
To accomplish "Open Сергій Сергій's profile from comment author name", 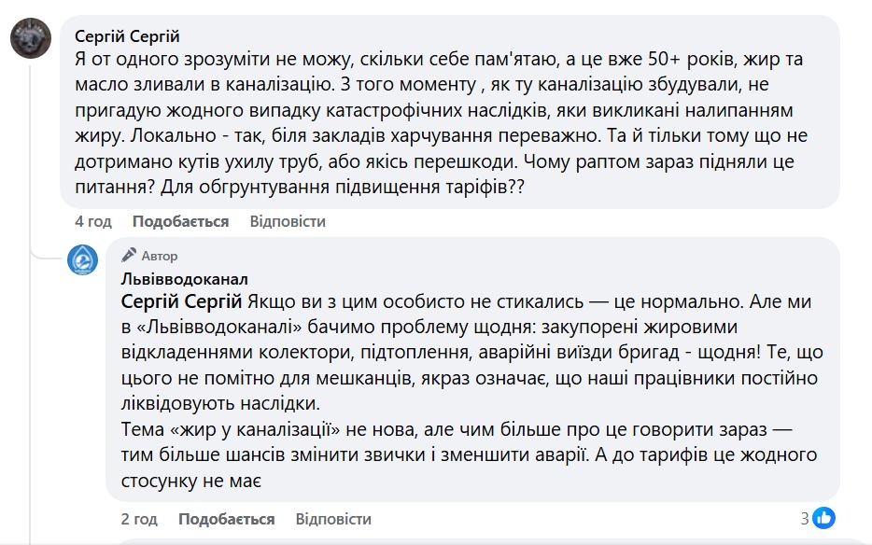I will [x=126, y=36].
